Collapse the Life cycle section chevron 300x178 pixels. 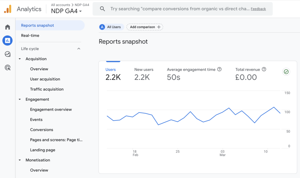79,49
